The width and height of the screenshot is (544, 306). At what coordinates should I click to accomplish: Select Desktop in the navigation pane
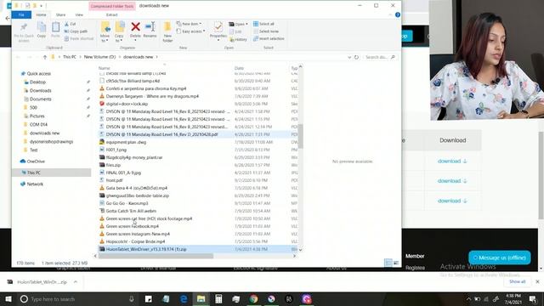(x=37, y=82)
